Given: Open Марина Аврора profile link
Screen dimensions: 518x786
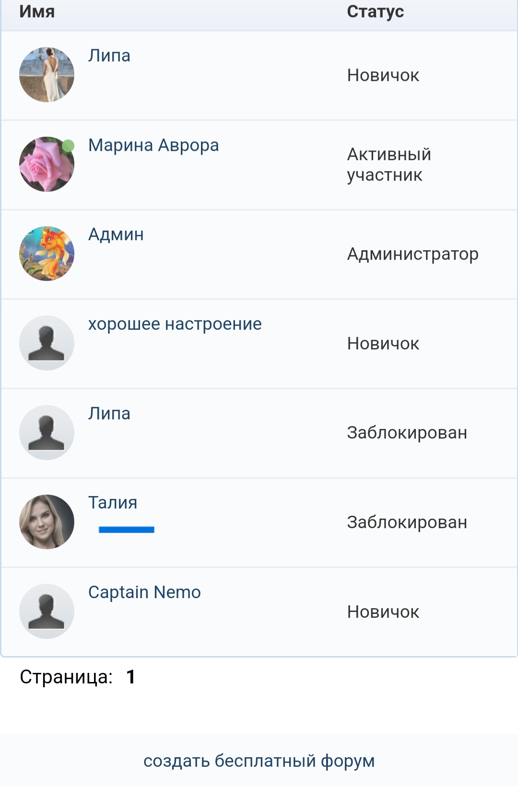Looking at the screenshot, I should pyautogui.click(x=153, y=145).
